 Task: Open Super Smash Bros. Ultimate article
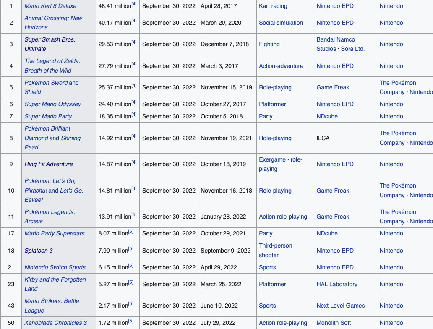[50, 44]
